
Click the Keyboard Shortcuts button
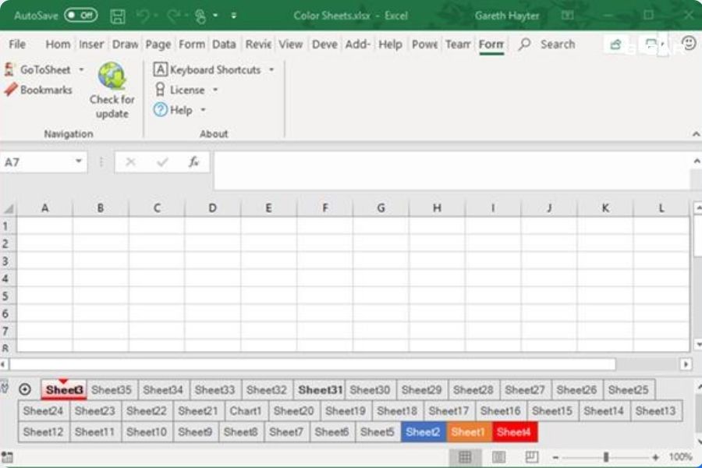pos(207,70)
